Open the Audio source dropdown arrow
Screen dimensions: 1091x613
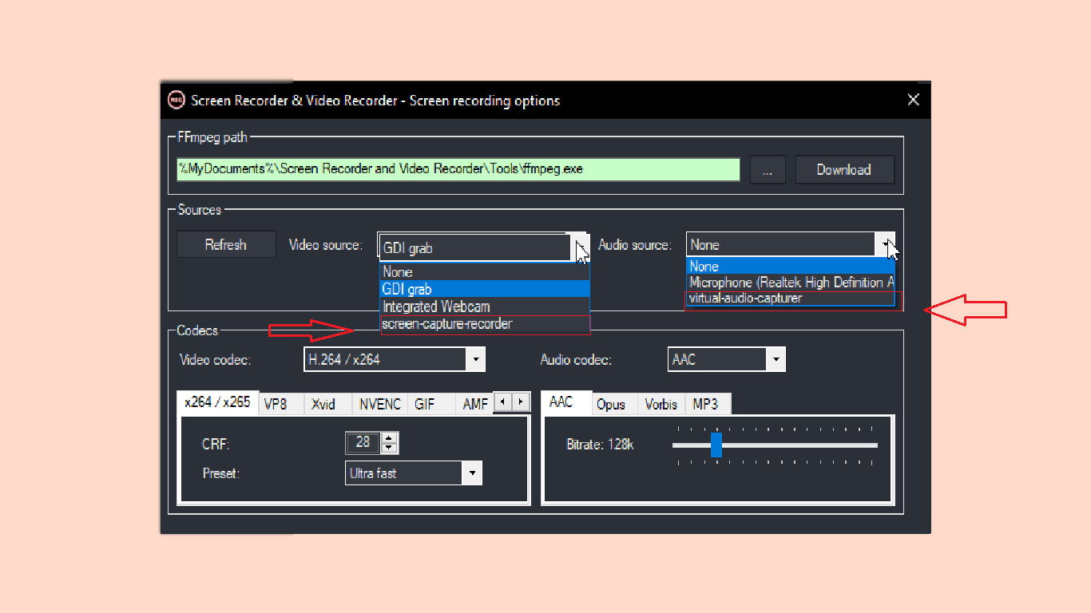click(885, 245)
